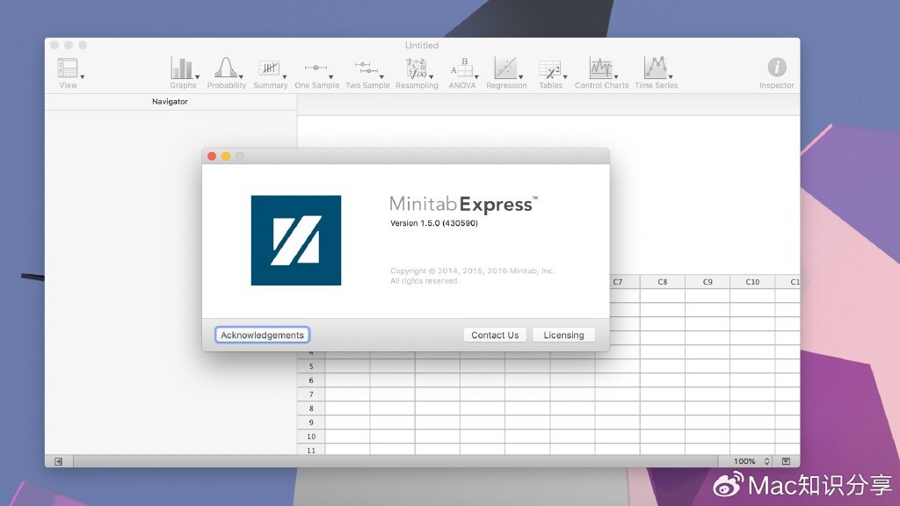Click the Navigator panel header
Screen dimensions: 900x506
tap(169, 101)
